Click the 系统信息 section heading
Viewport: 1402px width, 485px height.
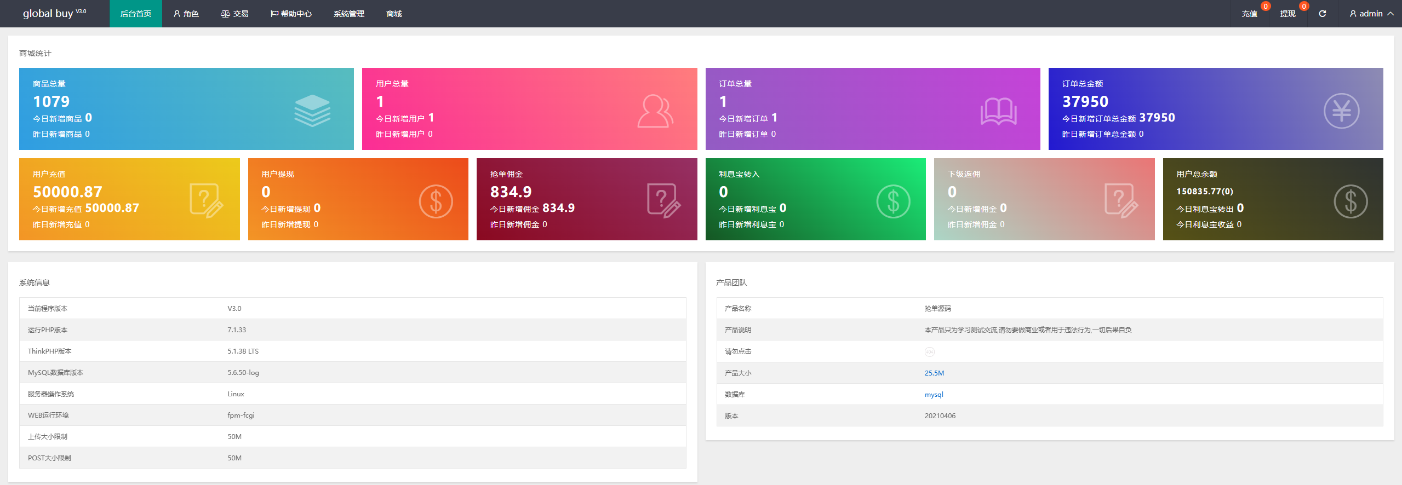(34, 282)
